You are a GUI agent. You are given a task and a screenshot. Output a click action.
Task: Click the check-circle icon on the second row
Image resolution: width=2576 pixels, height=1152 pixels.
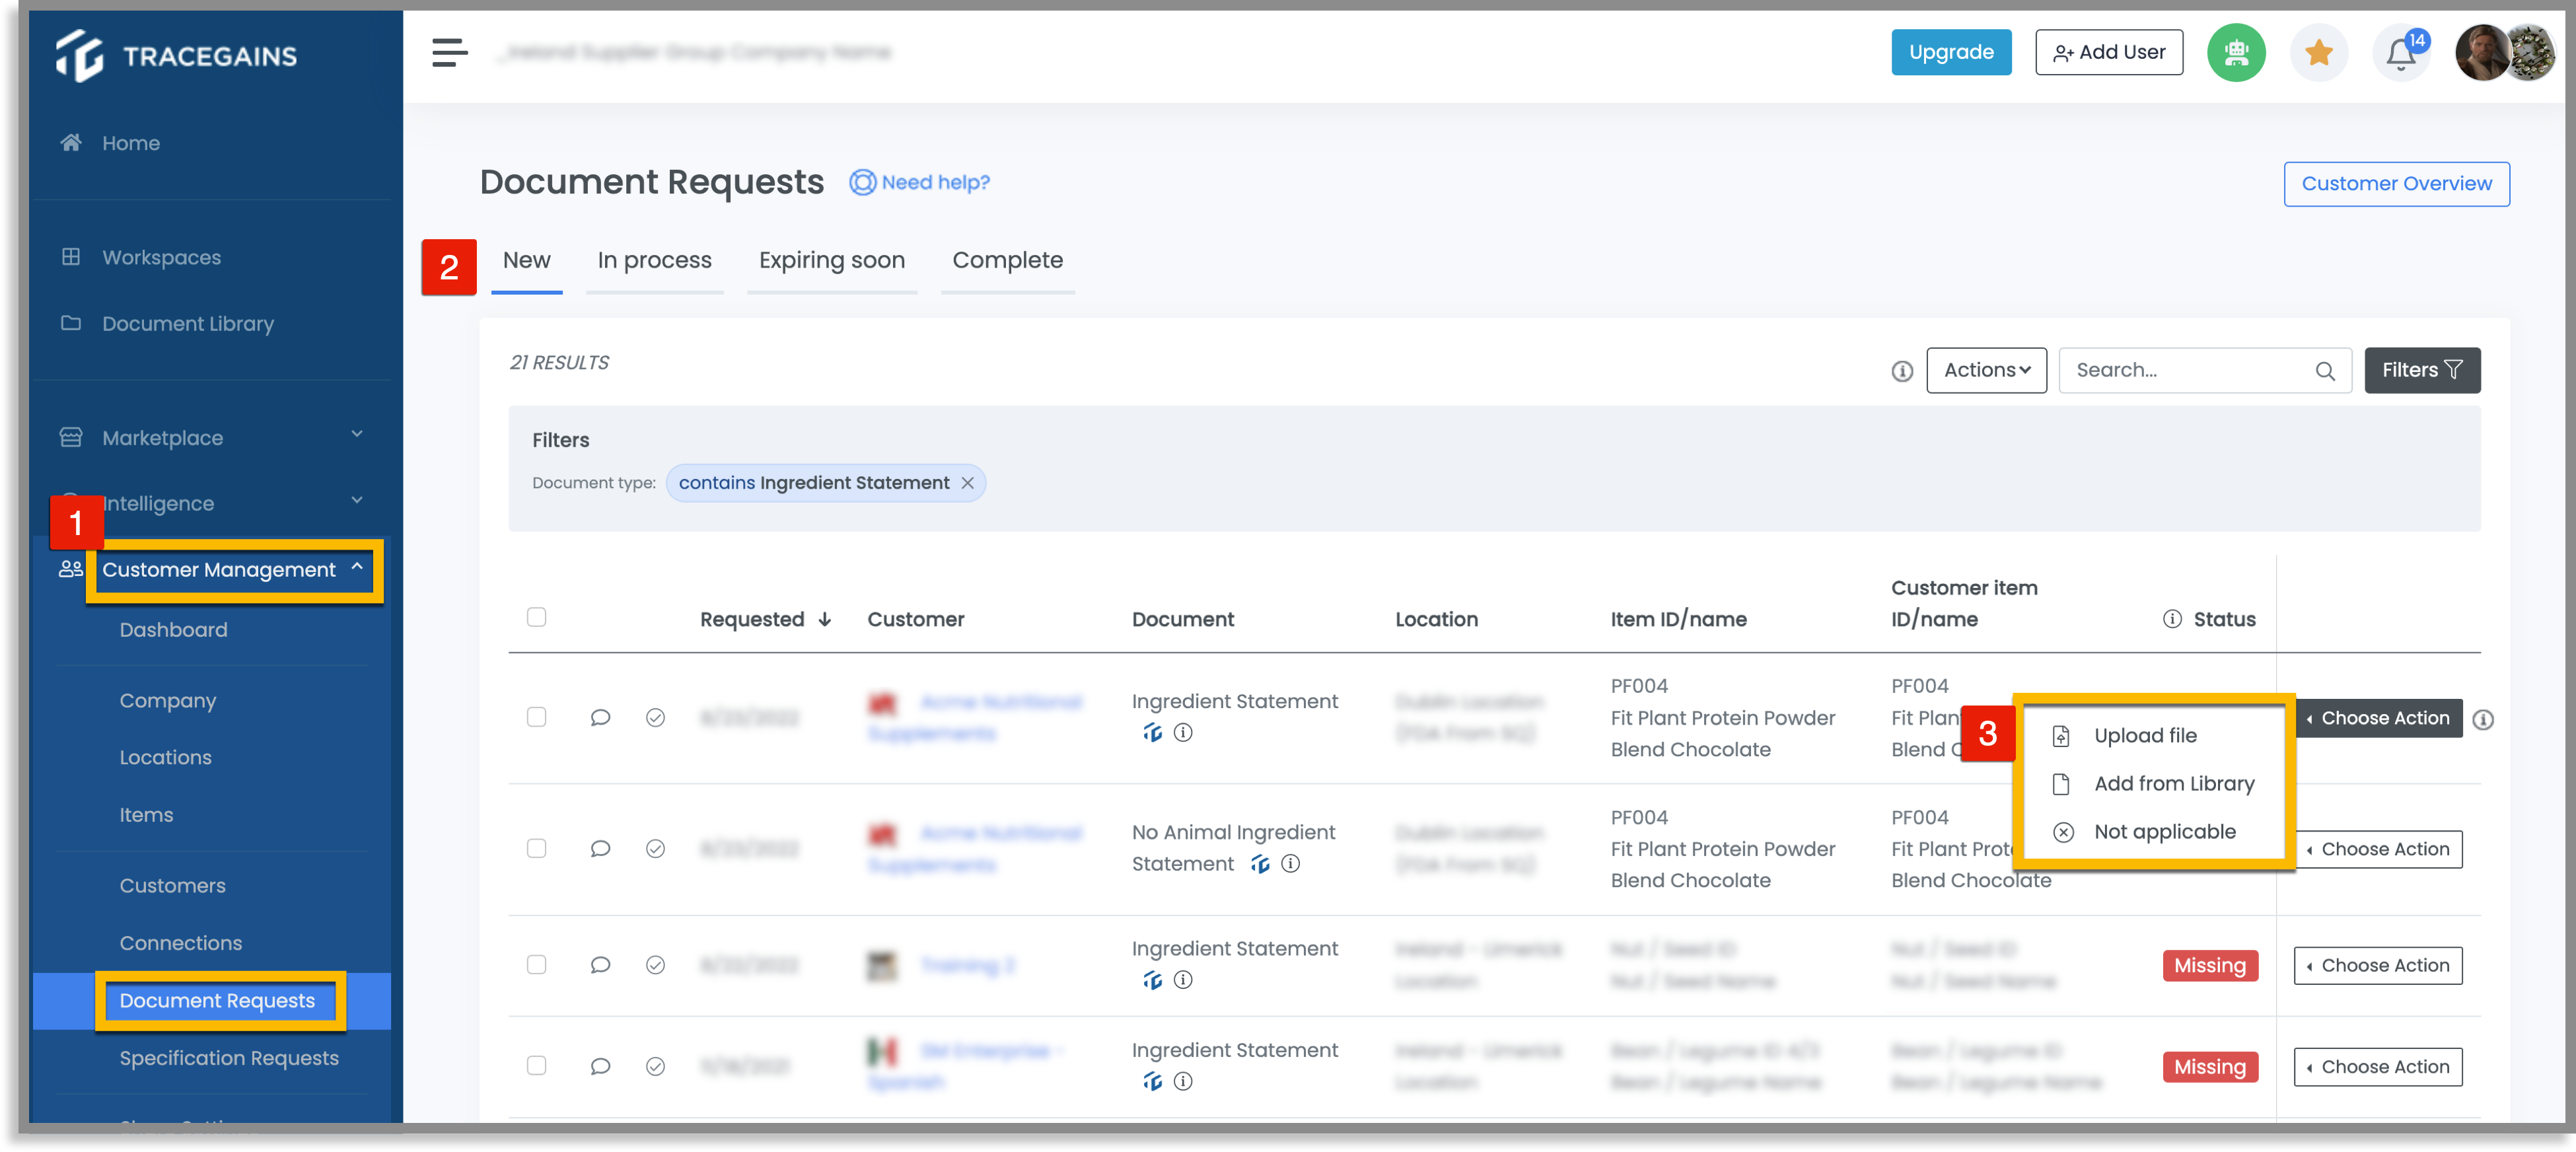click(656, 848)
